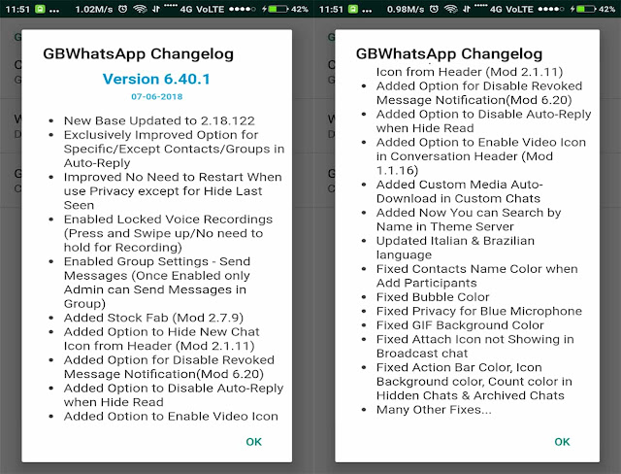621x474 pixels.
Task: Click 'Enabled Group Settings - Send' entry
Action: pos(157,261)
